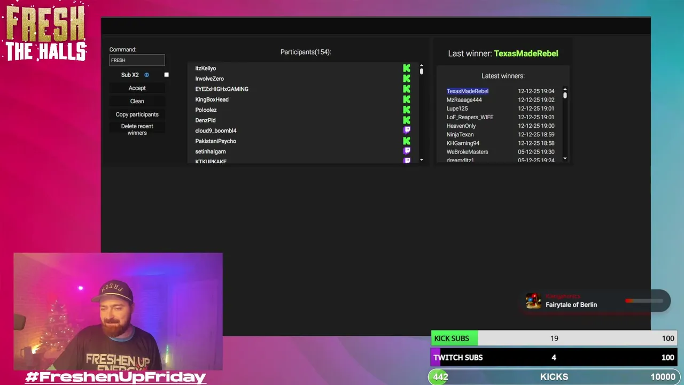Select participant KingBoxHead
Screen dimensions: 684x385
pos(212,99)
